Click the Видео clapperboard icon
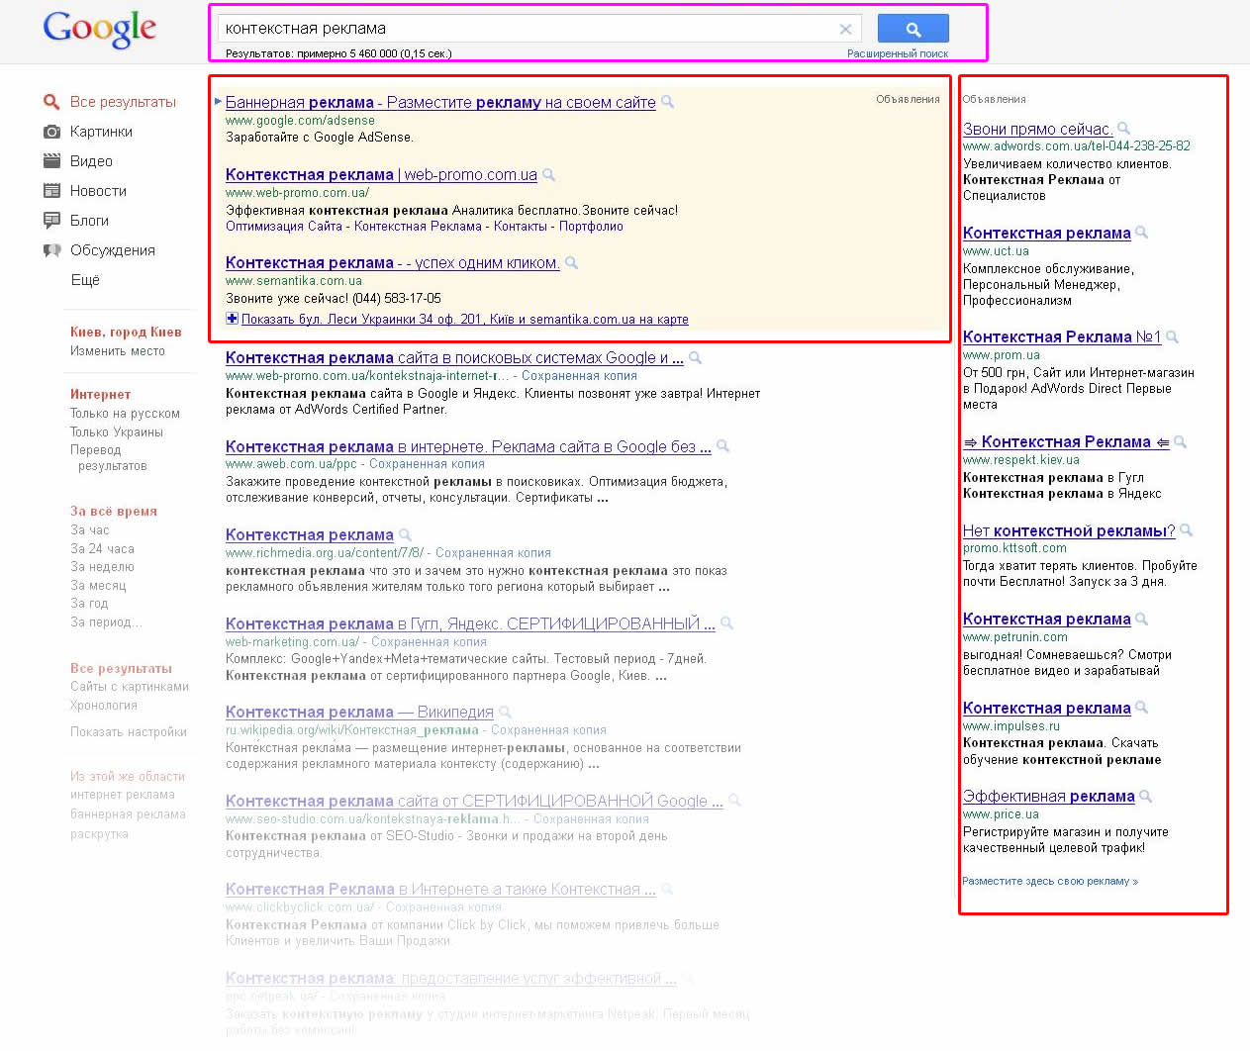 click(51, 161)
